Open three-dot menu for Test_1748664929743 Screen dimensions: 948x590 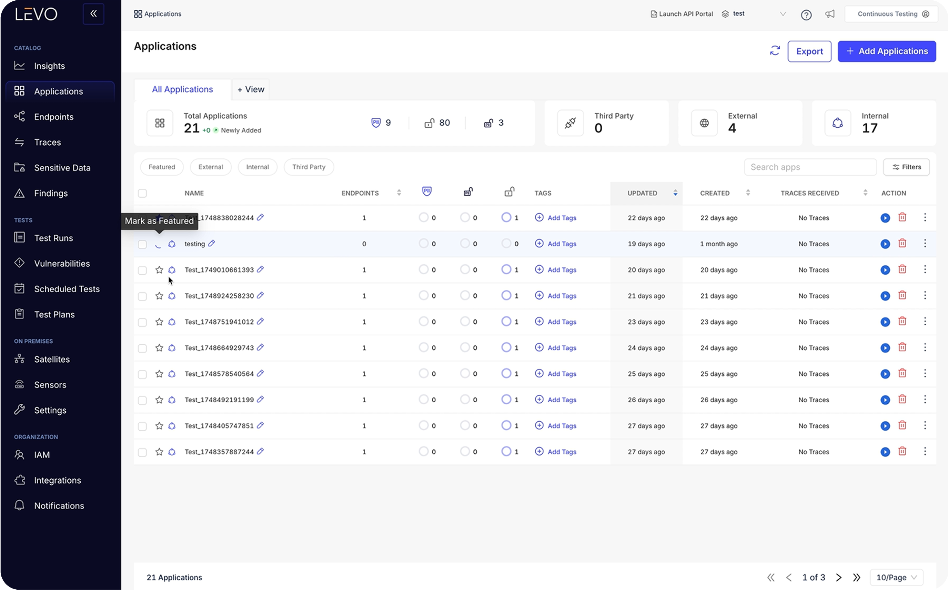point(925,347)
